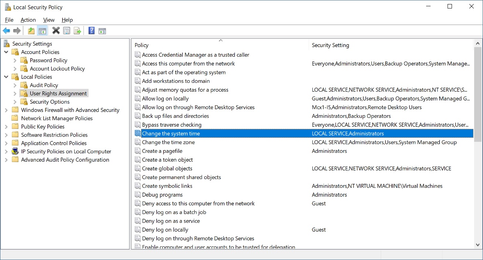Toggle Show/Hide Action Pane toolbar icon
Screen dimensions: 483x260
coord(102,31)
